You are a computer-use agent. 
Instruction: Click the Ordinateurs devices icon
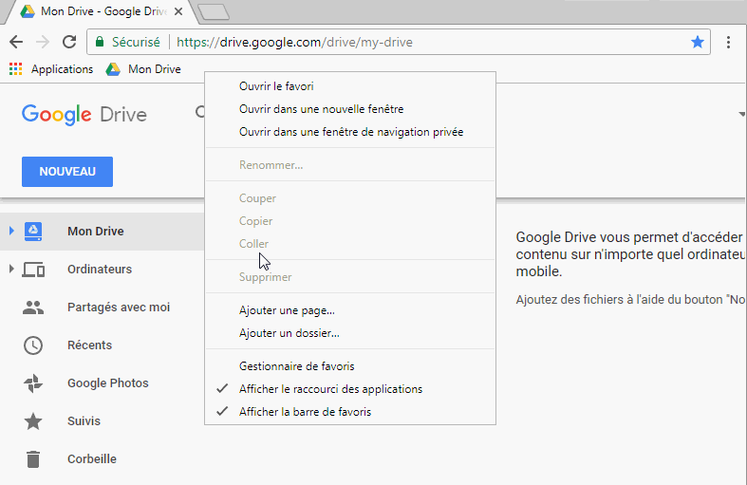coord(33,270)
